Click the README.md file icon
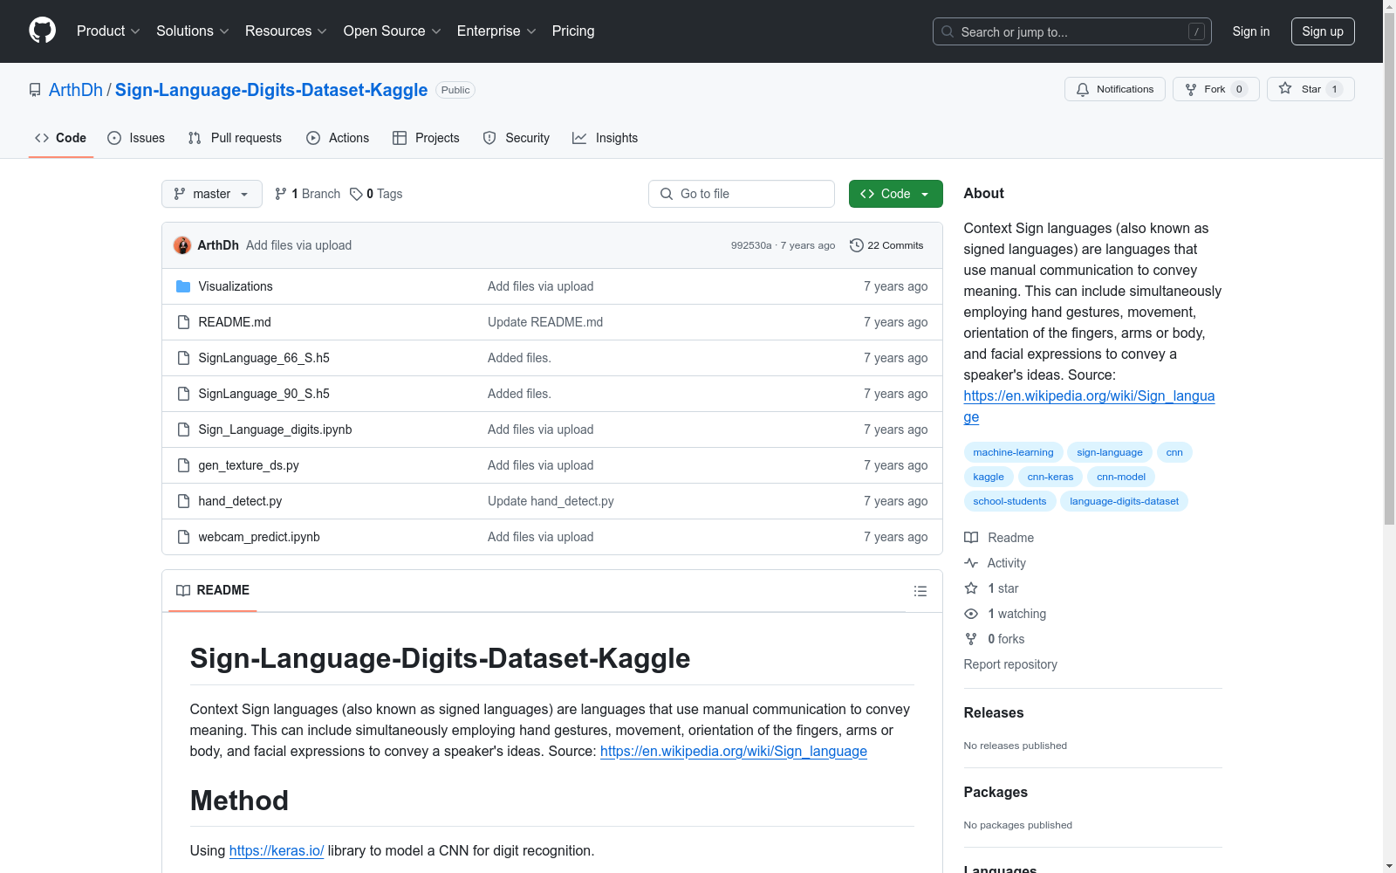 tap(183, 322)
